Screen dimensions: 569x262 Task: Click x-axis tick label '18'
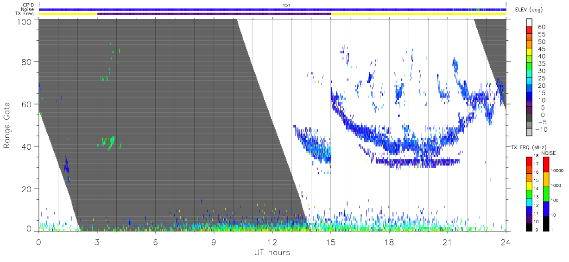(x=389, y=242)
